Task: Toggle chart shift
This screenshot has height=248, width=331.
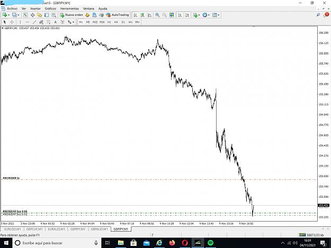Action: point(187,15)
